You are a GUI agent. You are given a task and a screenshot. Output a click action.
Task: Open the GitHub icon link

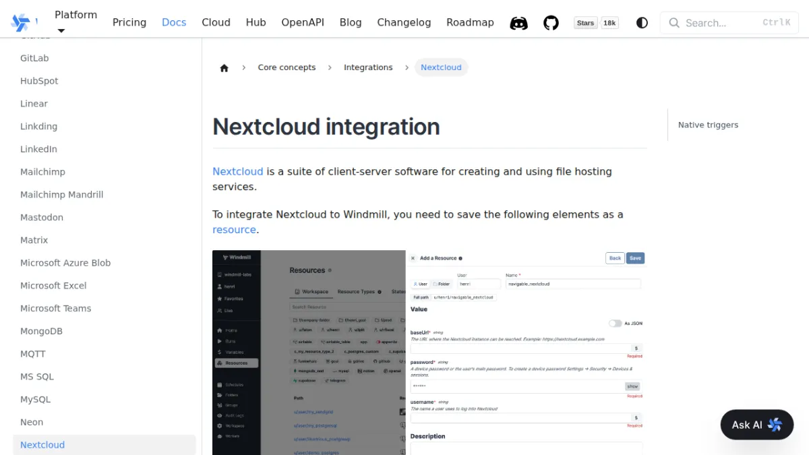(551, 23)
